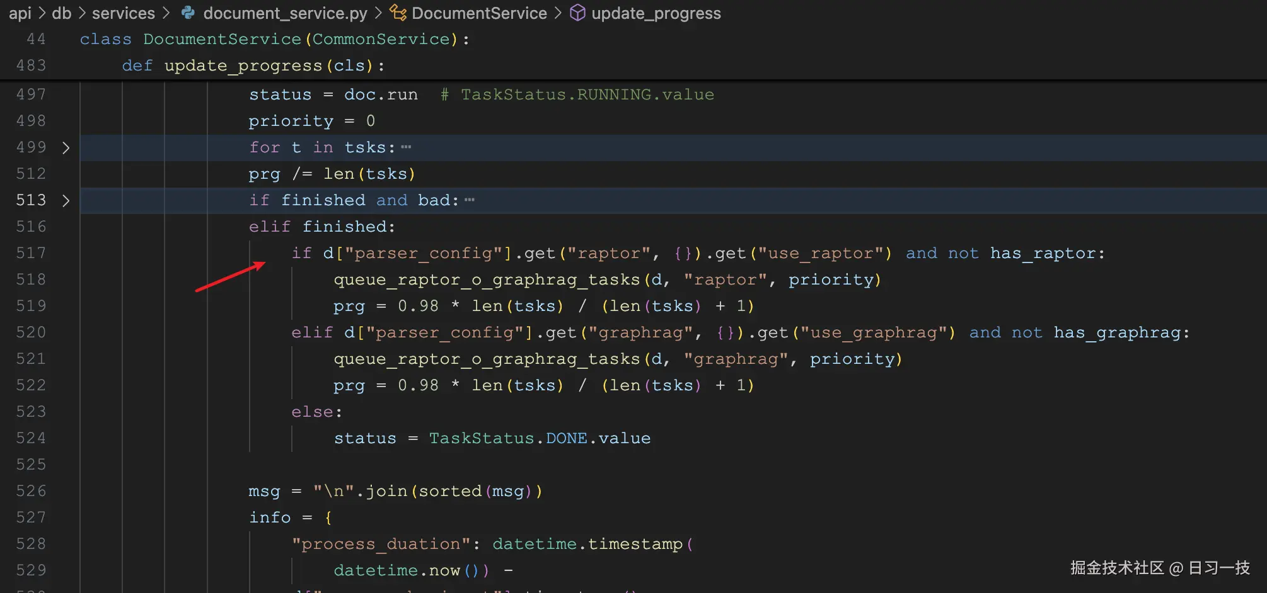Screen dimensions: 1267x593
Task: Click the services breadcrumb item
Action: point(124,13)
